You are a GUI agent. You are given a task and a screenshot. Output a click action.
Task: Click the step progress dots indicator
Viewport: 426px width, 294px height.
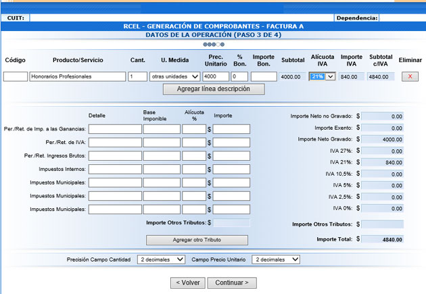click(x=214, y=44)
